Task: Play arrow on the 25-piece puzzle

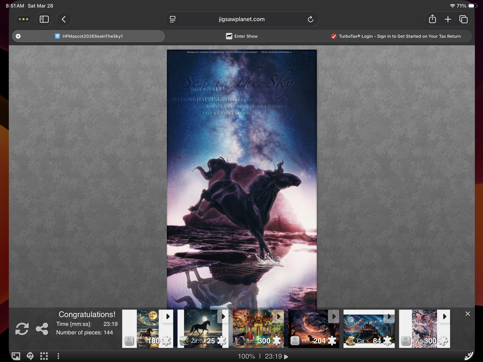Action: pos(223,316)
